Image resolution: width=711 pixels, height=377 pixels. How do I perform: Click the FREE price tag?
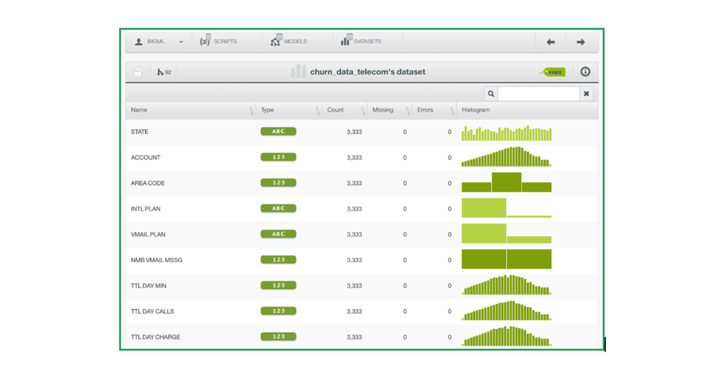click(553, 72)
